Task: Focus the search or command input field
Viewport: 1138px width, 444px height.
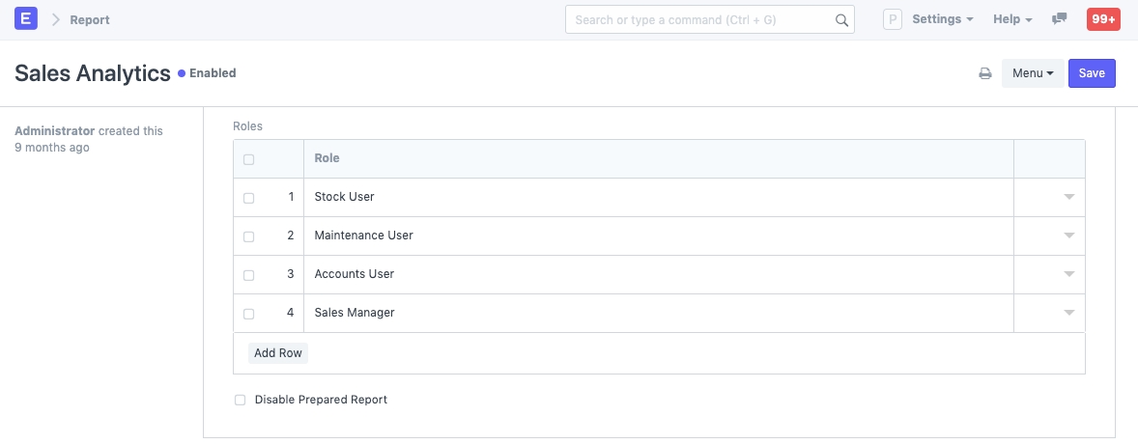Action: pos(700,20)
